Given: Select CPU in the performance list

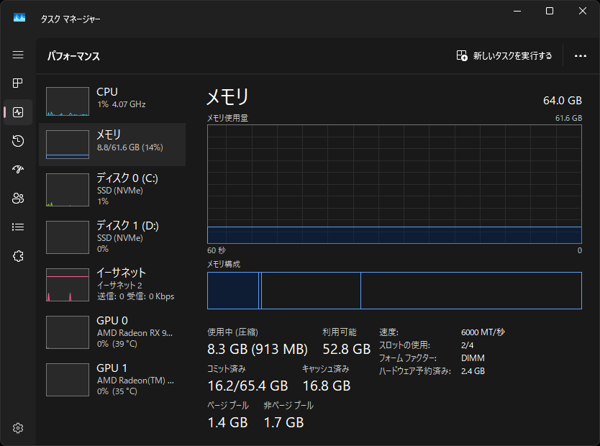Looking at the screenshot, I should [112, 102].
